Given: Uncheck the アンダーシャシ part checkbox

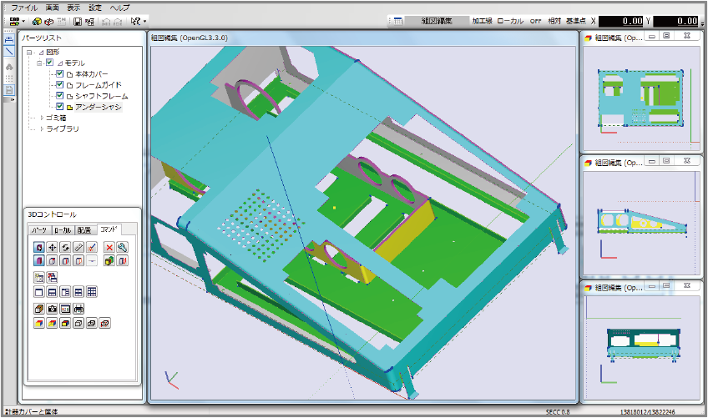Looking at the screenshot, I should [x=59, y=107].
